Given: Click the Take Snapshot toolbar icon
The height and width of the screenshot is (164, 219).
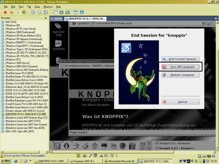Looking at the screenshot, I should 33,12.
